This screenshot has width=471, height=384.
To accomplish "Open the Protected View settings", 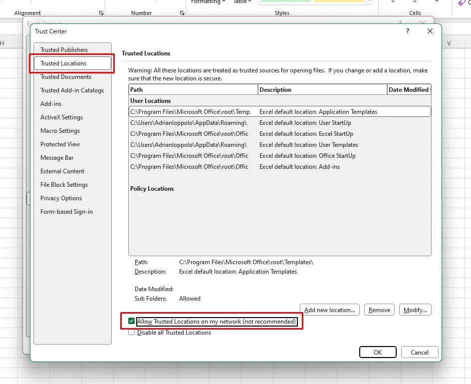I will pyautogui.click(x=60, y=144).
